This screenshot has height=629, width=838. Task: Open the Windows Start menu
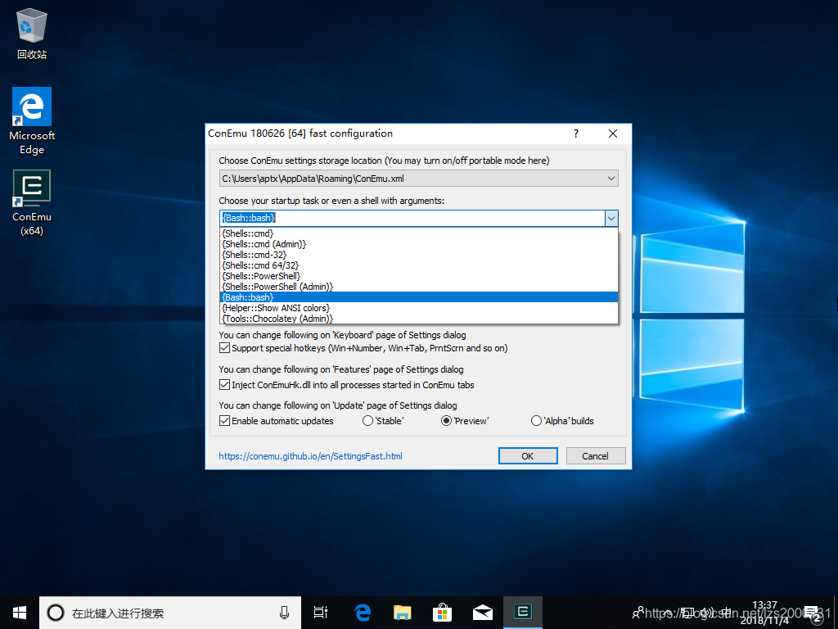[20, 613]
